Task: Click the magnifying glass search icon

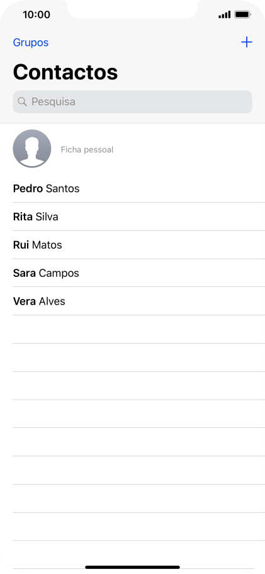Action: pyautogui.click(x=22, y=102)
